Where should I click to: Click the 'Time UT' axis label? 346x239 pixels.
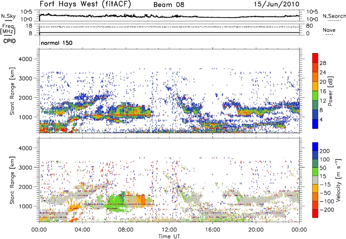coord(169,236)
